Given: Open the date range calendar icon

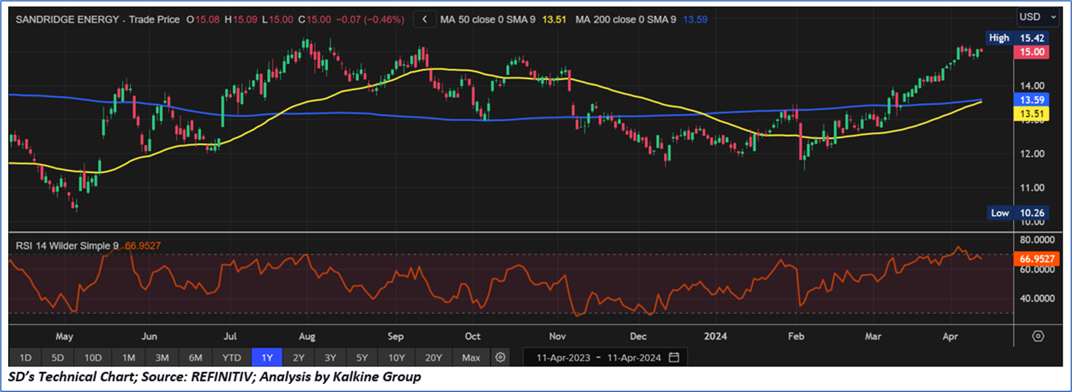Looking at the screenshot, I should [674, 357].
